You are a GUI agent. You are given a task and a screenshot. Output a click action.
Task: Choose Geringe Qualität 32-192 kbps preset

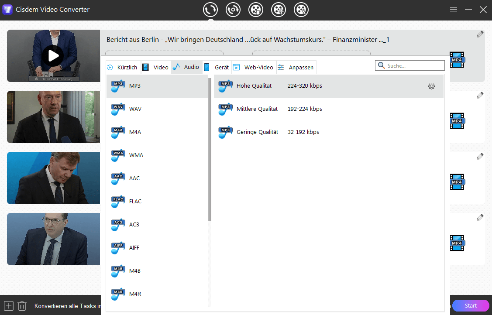pyautogui.click(x=329, y=132)
